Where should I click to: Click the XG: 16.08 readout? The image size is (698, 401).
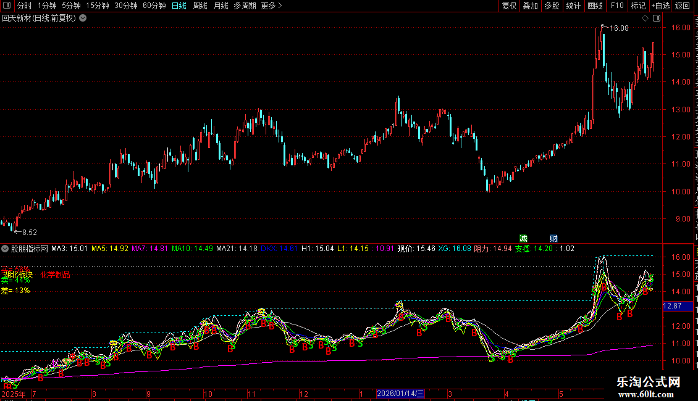[x=455, y=249]
